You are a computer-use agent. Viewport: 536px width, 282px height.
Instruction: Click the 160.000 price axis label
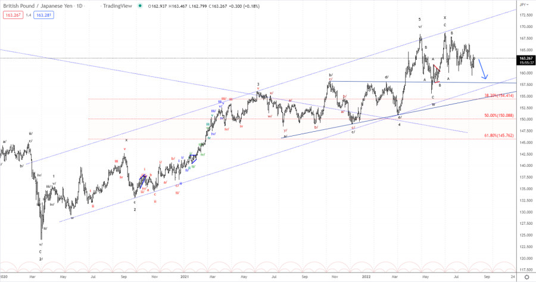click(x=526, y=73)
